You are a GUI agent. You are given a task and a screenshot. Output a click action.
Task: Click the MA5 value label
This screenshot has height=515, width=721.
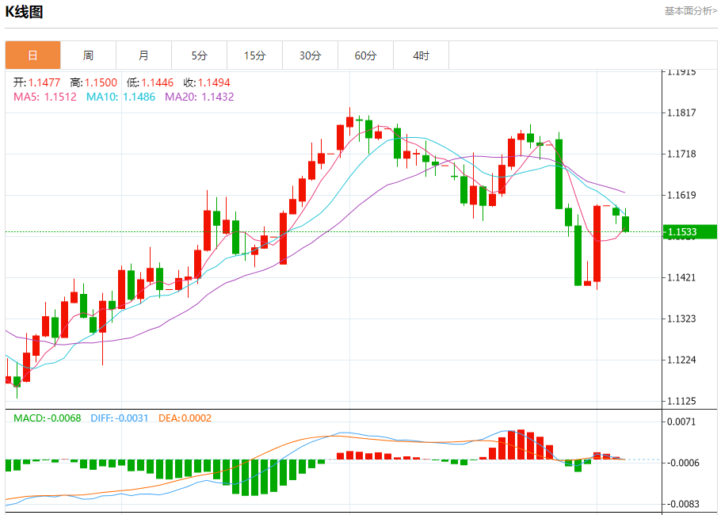click(x=45, y=97)
